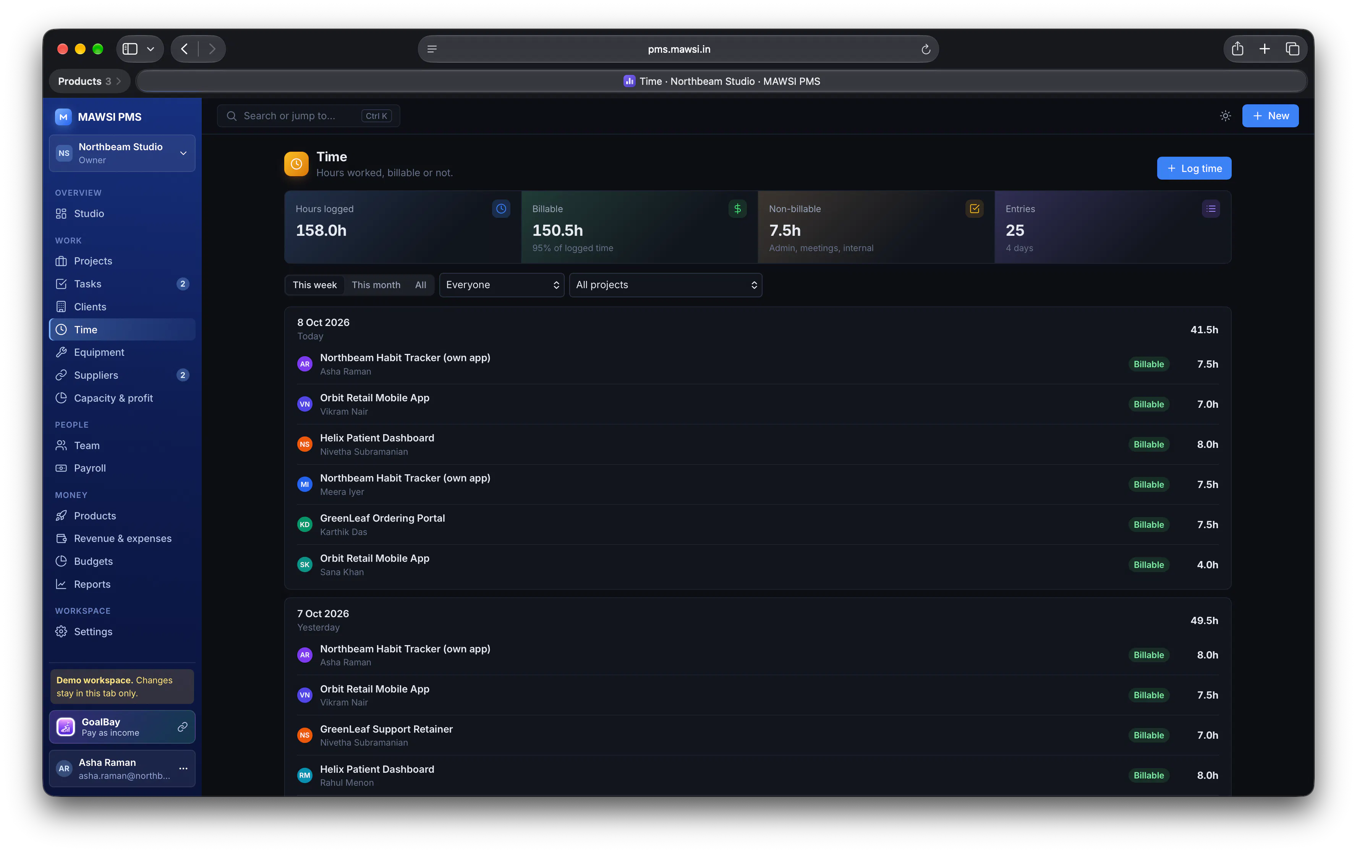Click the Asha Raman account card

(x=122, y=768)
